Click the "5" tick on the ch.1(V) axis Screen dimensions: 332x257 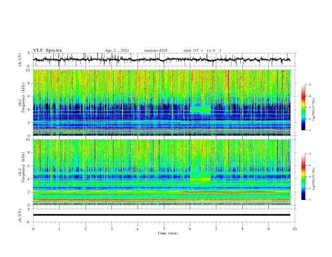(29, 53)
